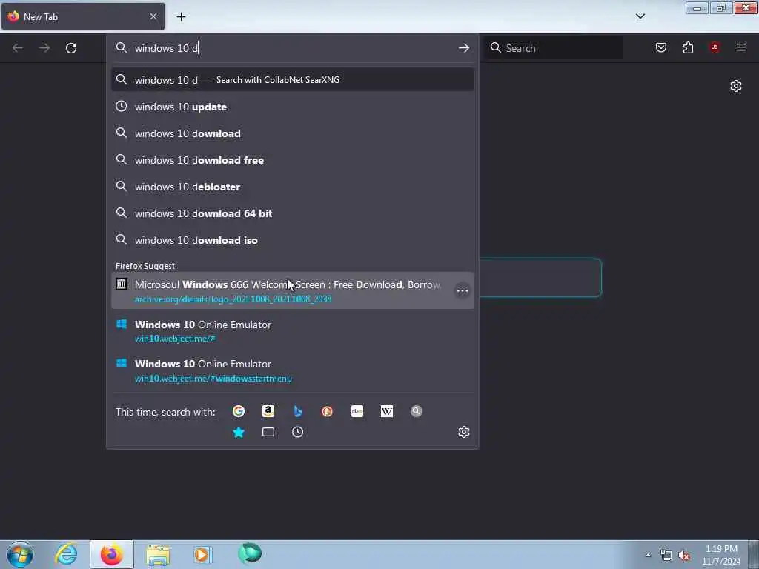Pick 'windows 10 download' suggestion

(293, 133)
